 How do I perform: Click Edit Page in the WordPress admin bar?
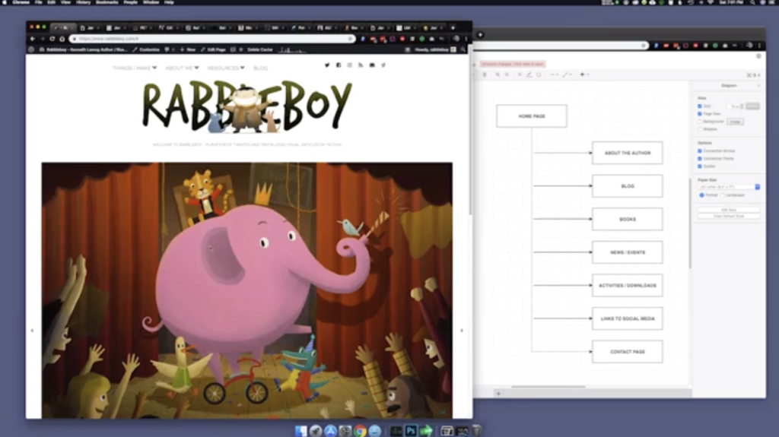[x=213, y=49]
